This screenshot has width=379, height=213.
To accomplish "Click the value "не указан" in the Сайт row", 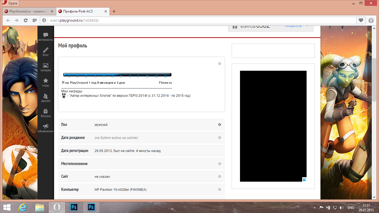I will [x=102, y=177].
